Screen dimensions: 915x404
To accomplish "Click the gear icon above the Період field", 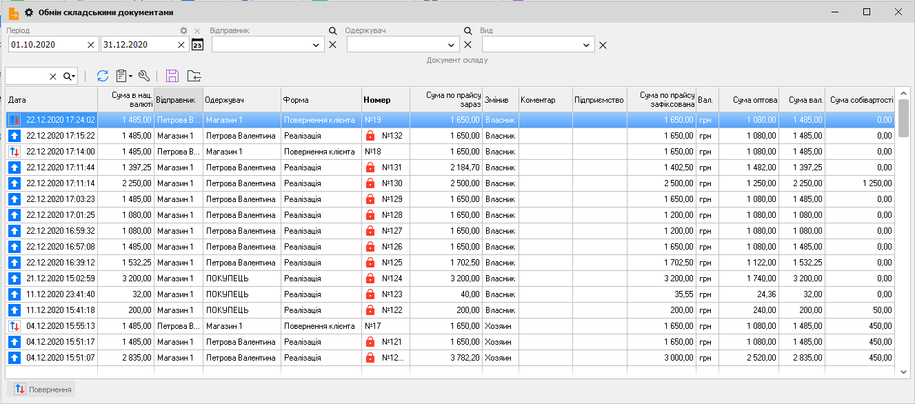I will (x=183, y=31).
